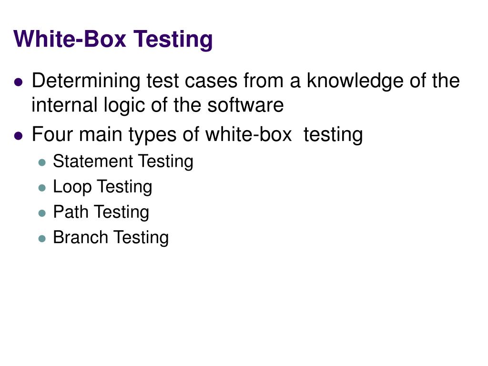Click the line Determining test cases from a knowledge
This screenshot has width=488, height=366.
tap(245, 81)
